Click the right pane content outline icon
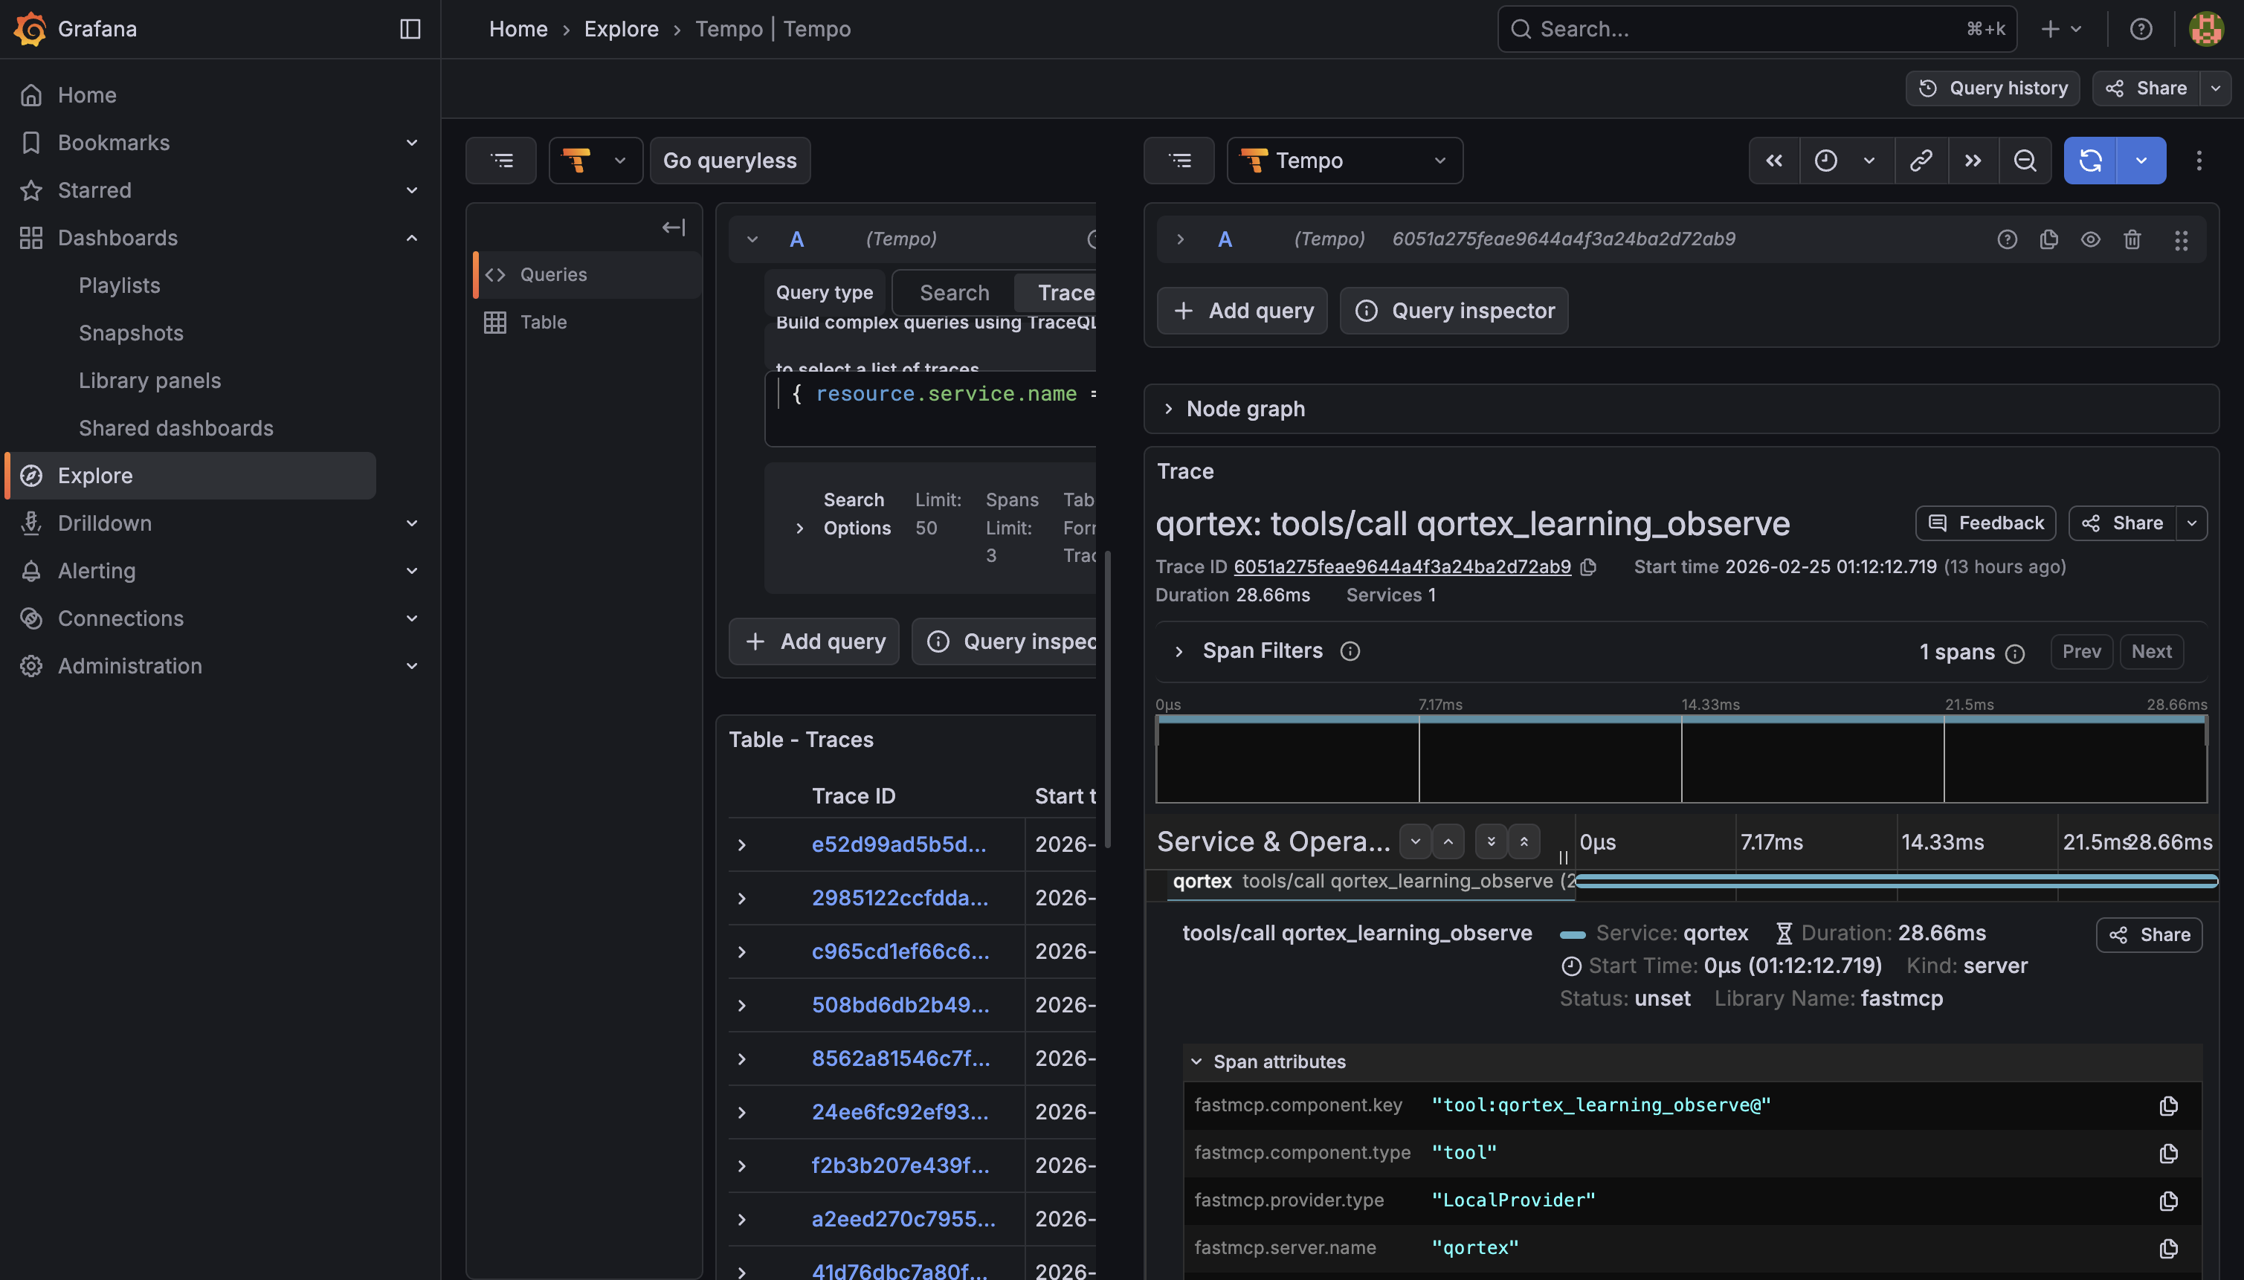The image size is (2244, 1280). (x=1179, y=161)
